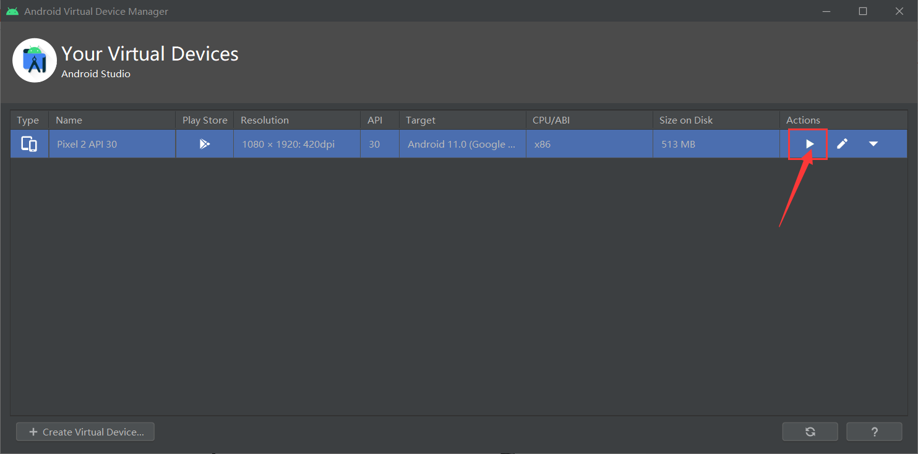Select the Android 11.0 Target cell

point(461,143)
